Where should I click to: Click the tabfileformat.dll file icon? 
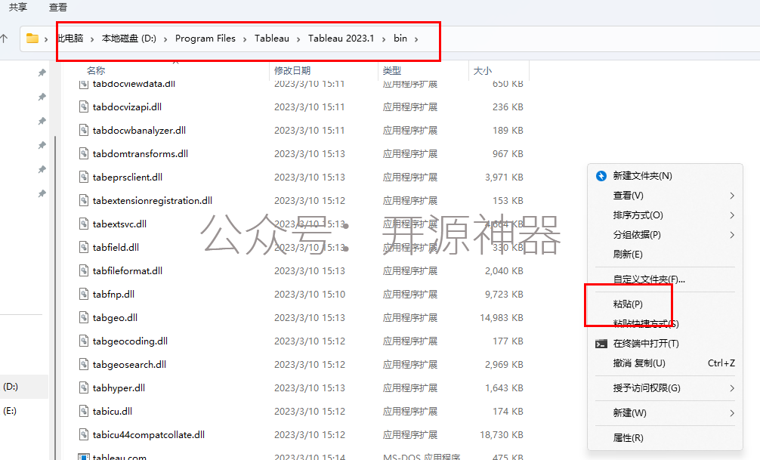pyautogui.click(x=84, y=270)
